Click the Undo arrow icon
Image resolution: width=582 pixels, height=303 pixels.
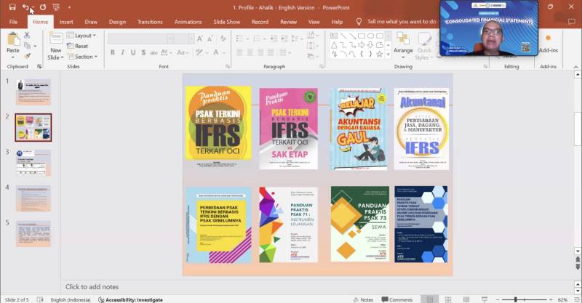26,7
